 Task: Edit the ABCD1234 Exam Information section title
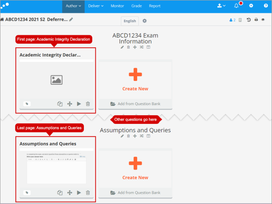tap(122, 47)
